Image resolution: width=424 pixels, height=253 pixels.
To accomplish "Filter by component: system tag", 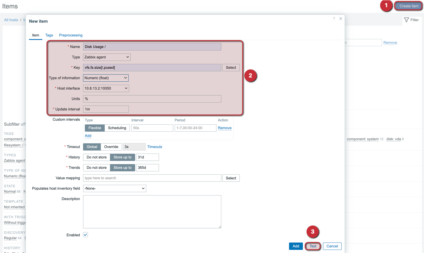I will [x=363, y=139].
